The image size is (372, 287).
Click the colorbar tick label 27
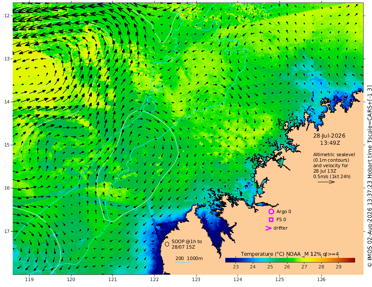point(304,267)
